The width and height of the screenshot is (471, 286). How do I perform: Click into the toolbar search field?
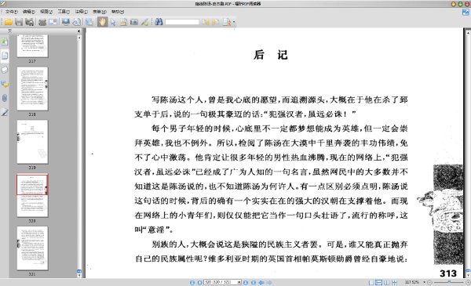tap(182, 22)
